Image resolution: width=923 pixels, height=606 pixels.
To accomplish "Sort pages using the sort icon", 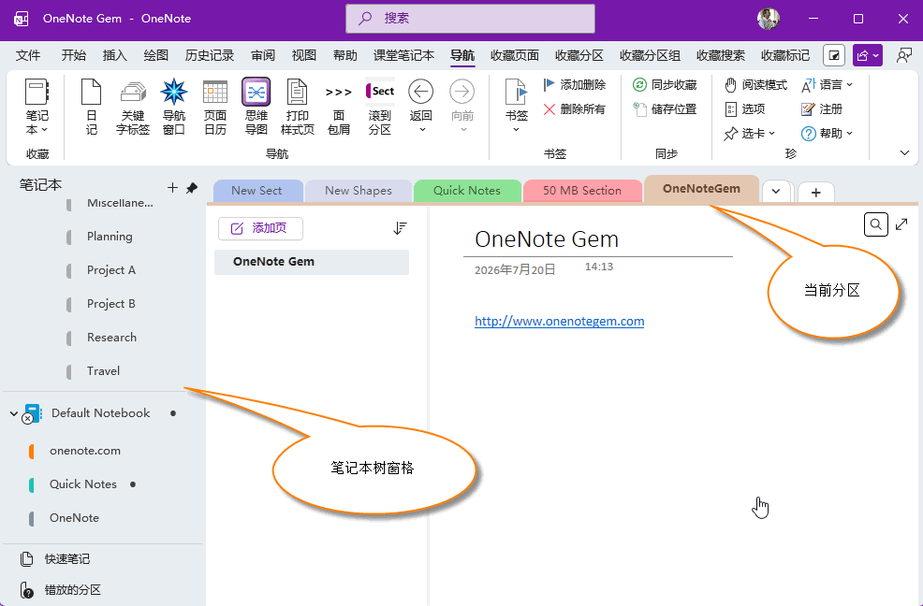I will click(x=400, y=228).
